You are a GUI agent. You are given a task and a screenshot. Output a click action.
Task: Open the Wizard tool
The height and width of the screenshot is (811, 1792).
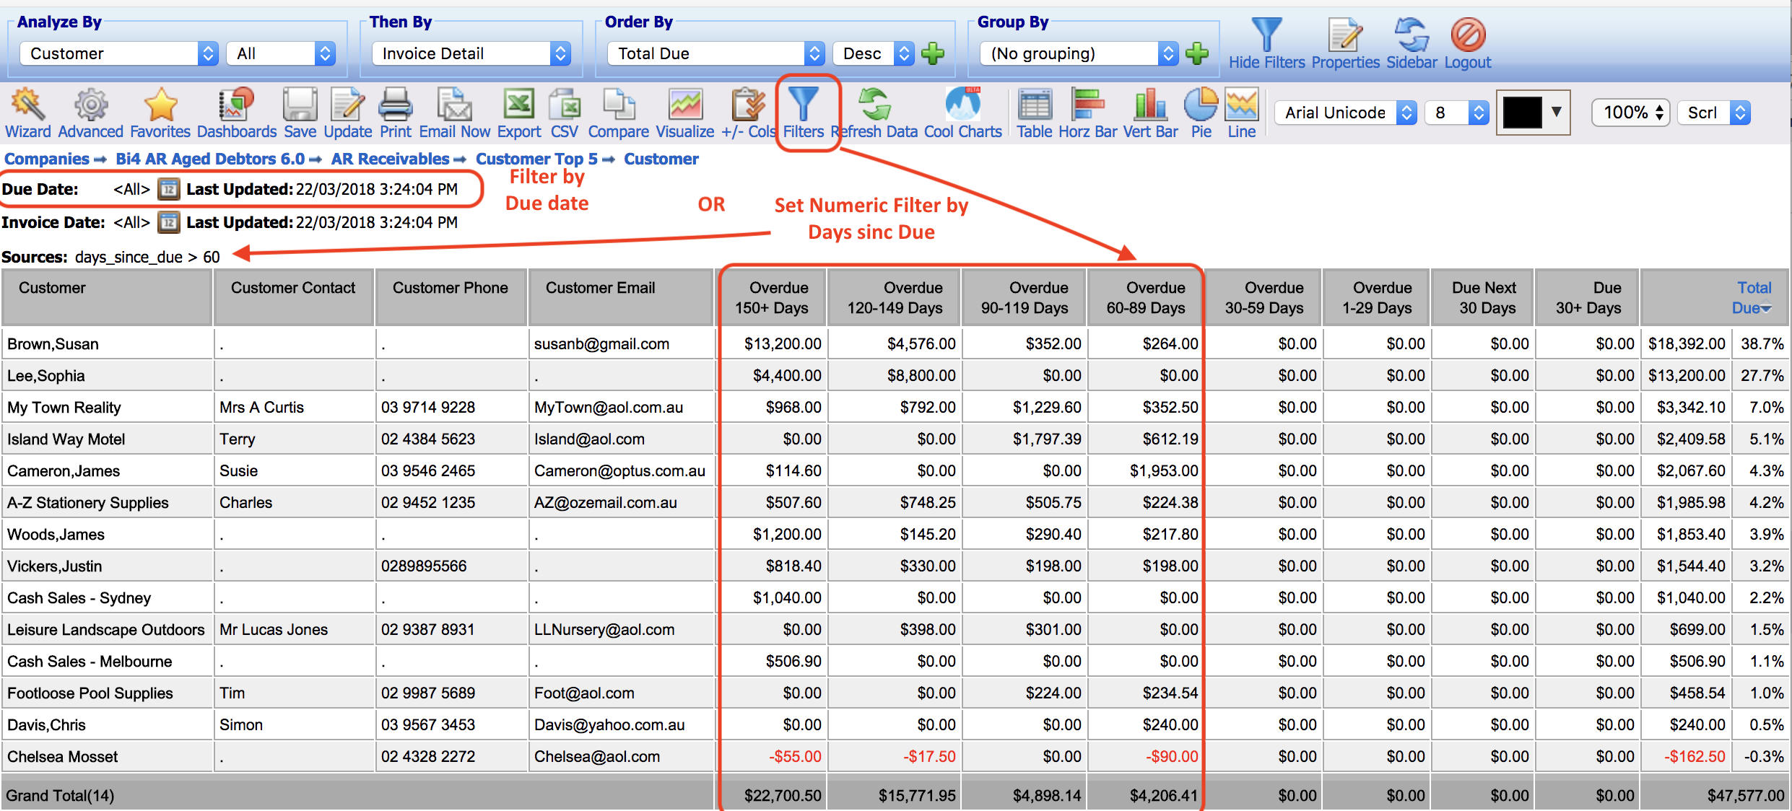click(28, 113)
